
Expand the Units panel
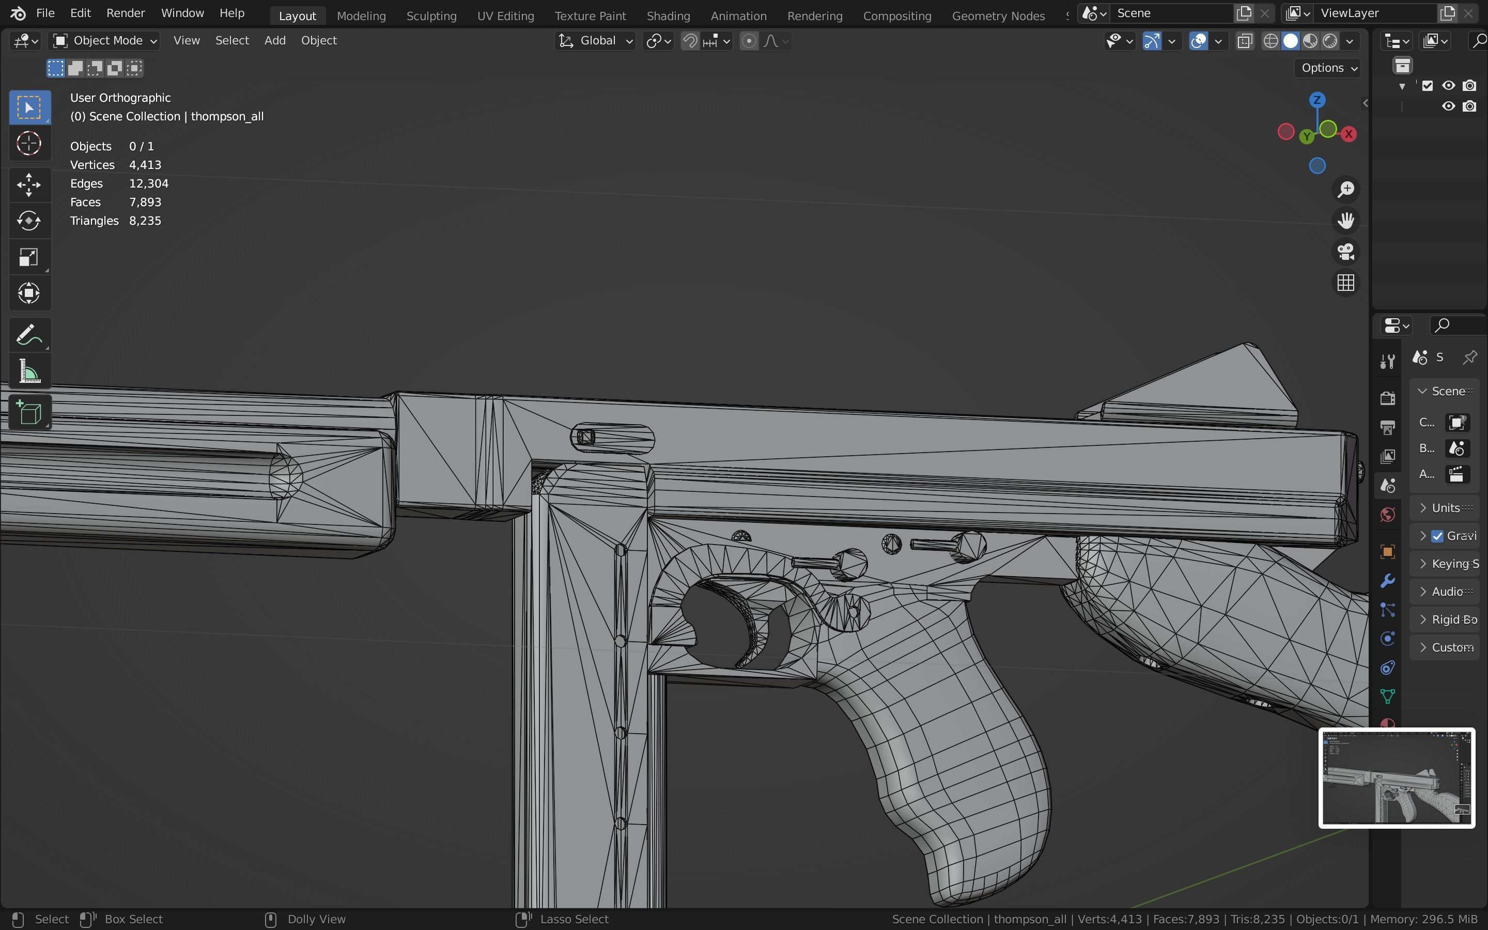tap(1445, 507)
